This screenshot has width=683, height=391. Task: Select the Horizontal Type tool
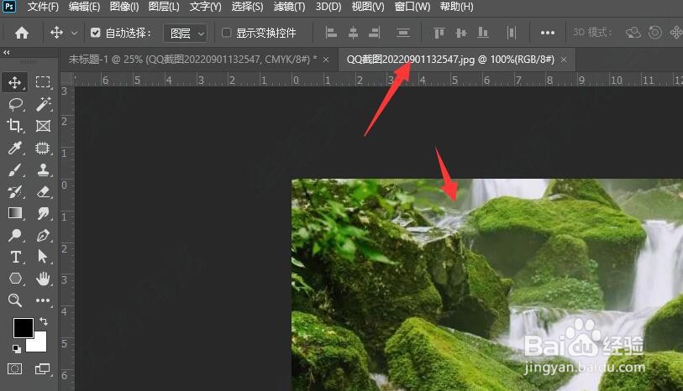tap(16, 257)
